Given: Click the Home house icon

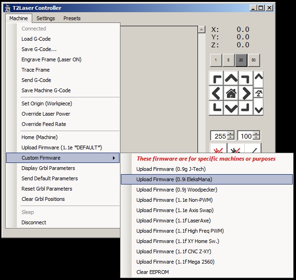Looking at the screenshot, I should coord(231,93).
